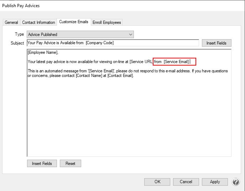Click Apply to save changes

pyautogui.click(x=215, y=182)
